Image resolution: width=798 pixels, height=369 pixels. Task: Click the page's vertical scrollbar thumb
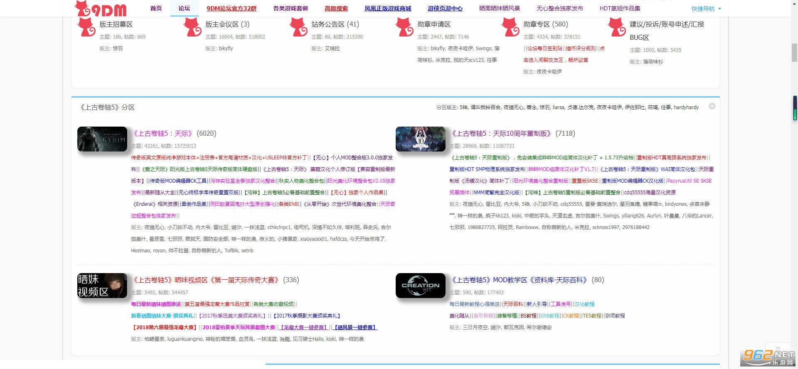(x=794, y=53)
